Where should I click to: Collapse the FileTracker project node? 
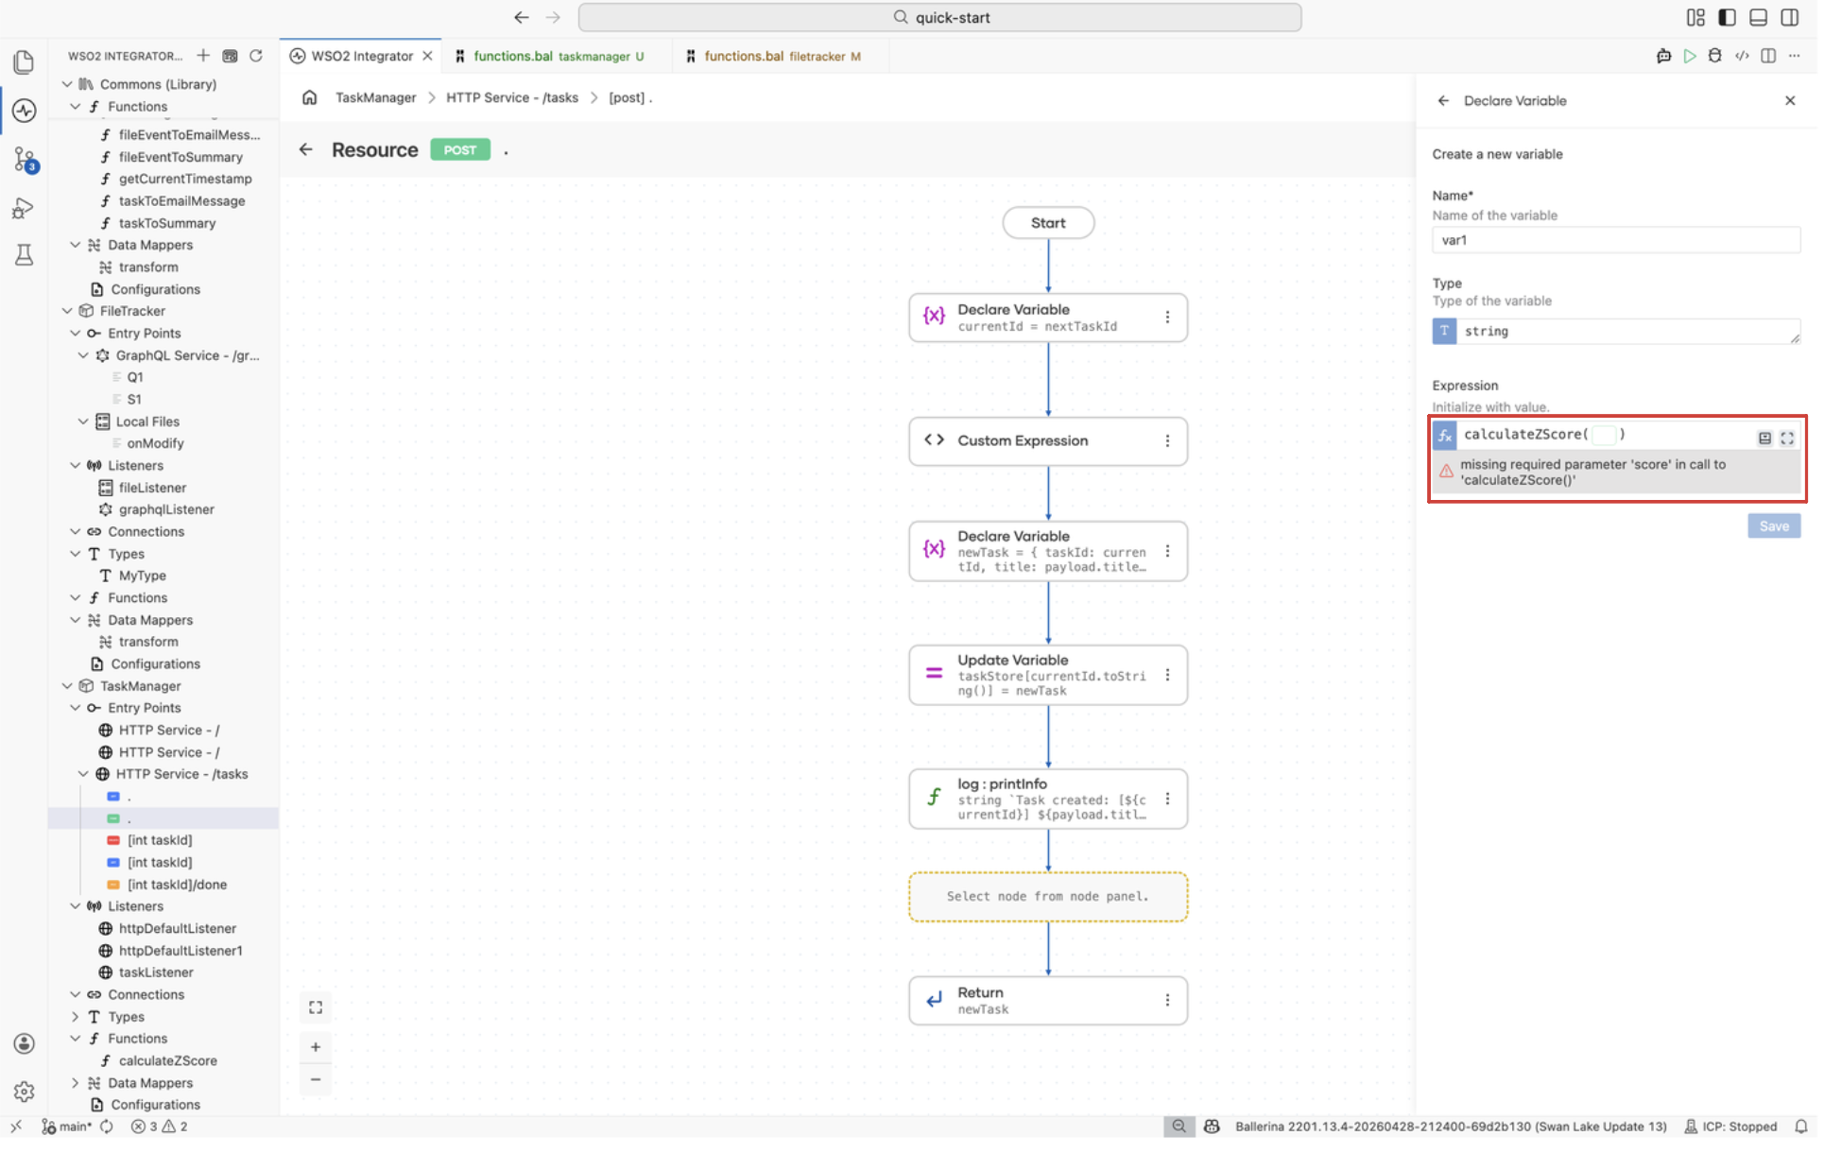tap(67, 311)
